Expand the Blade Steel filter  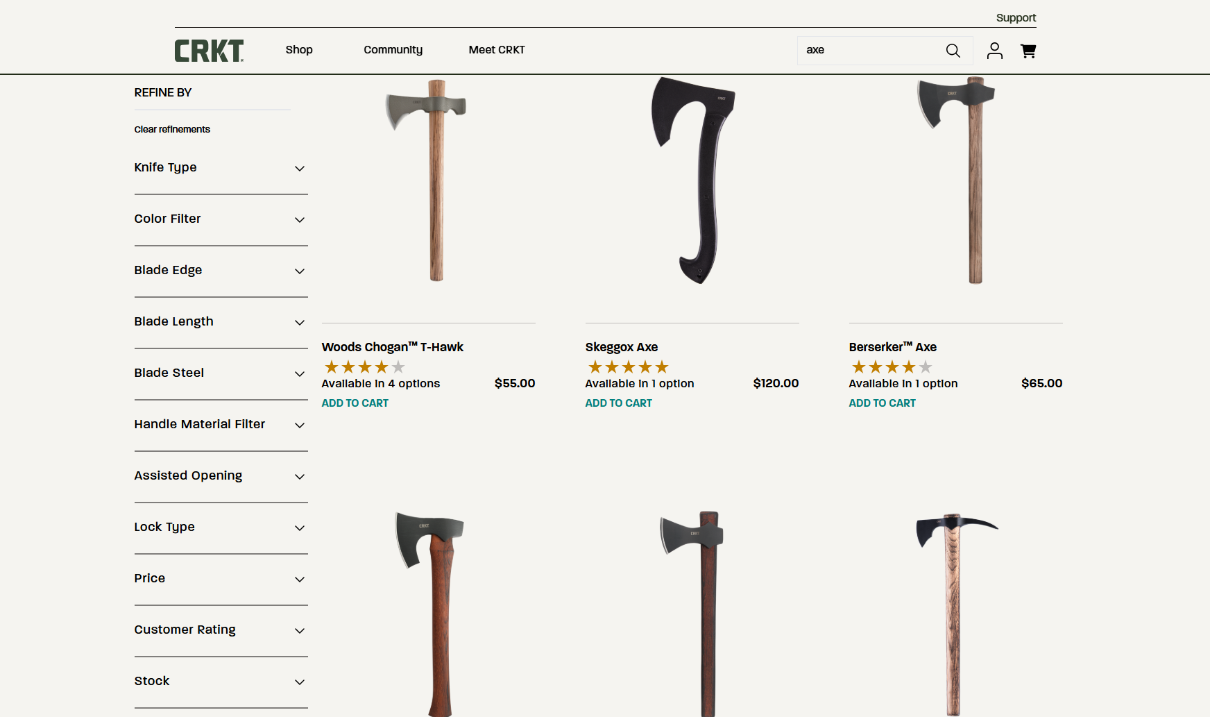(221, 373)
